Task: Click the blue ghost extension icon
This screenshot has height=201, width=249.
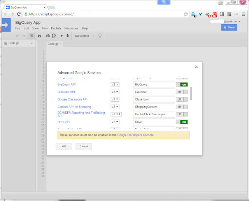Action: [194, 14]
